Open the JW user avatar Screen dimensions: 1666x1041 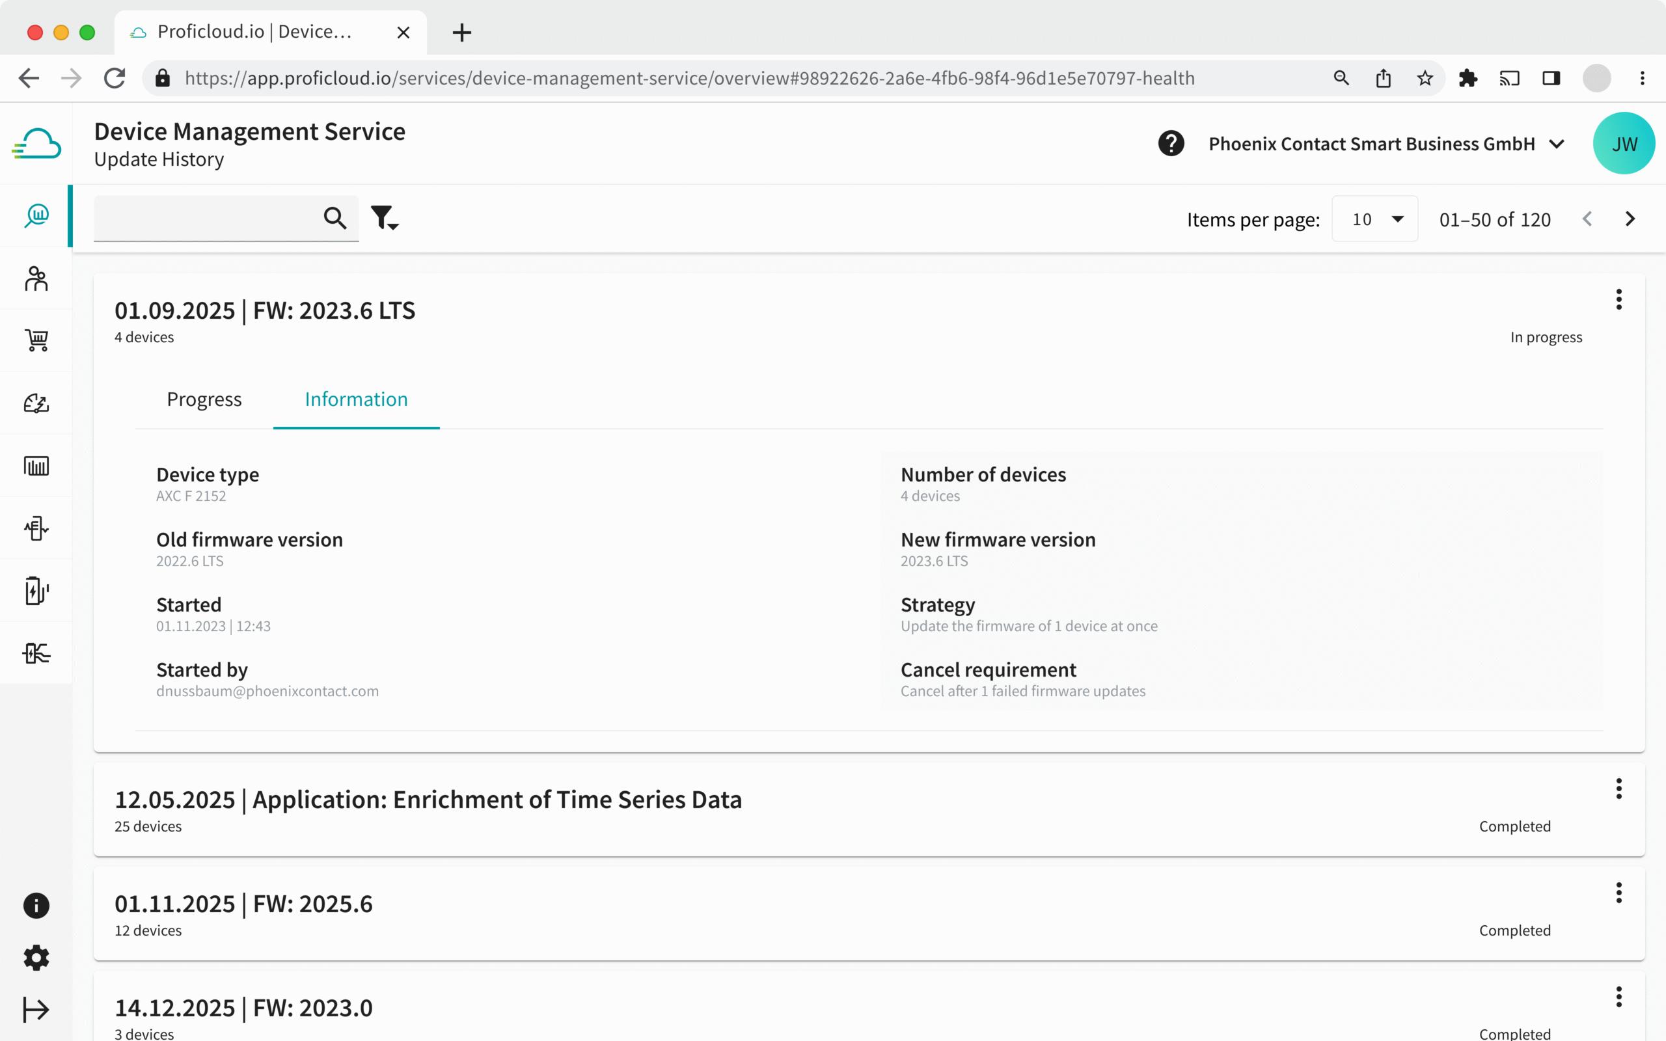coord(1623,144)
